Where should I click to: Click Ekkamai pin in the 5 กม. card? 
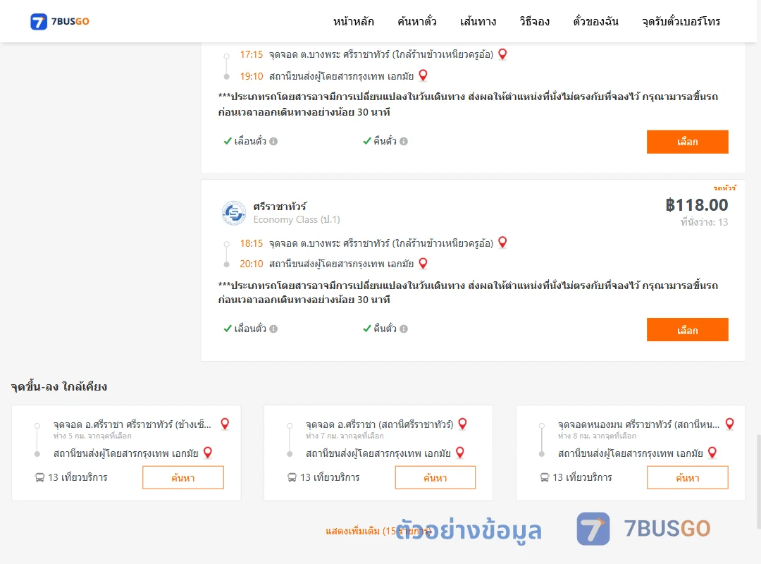point(208,453)
